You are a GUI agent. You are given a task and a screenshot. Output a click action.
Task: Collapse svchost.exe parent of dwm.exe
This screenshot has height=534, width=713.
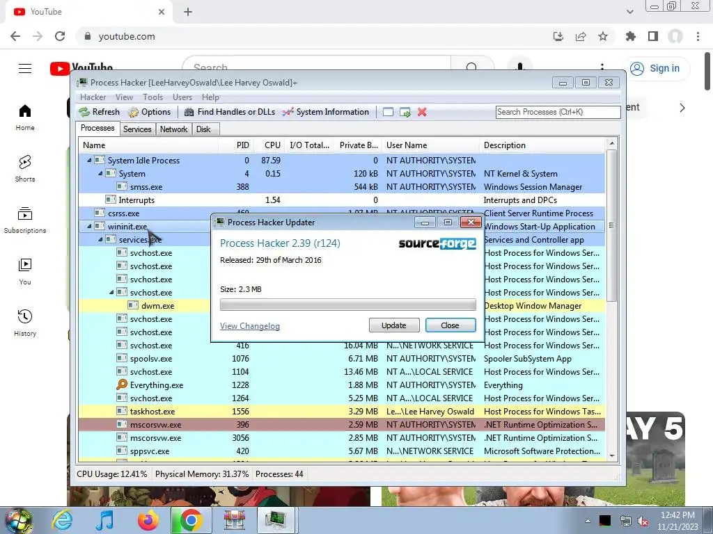click(x=111, y=293)
